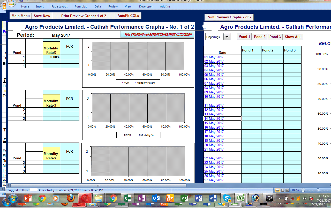Click the Pond 3 filter button
This screenshot has height=208, width=331.
pos(275,37)
